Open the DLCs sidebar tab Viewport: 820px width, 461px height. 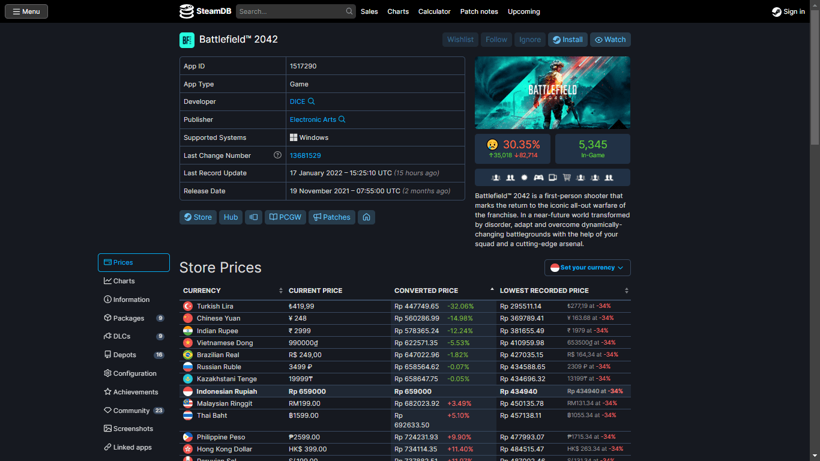134,336
